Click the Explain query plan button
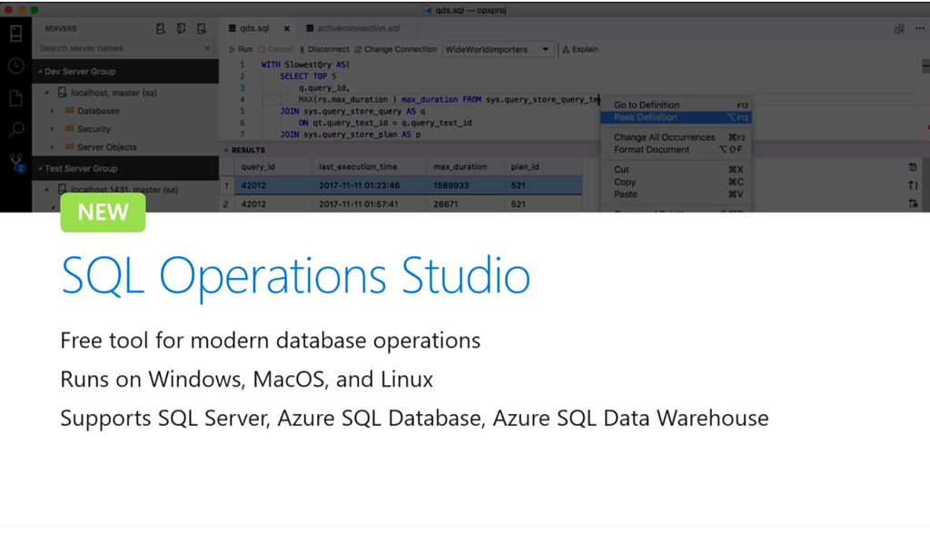Viewport: 930px width, 534px height. (580, 49)
